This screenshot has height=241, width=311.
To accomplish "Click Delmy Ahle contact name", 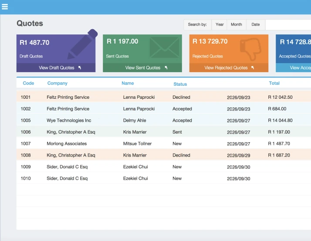I will point(135,120).
